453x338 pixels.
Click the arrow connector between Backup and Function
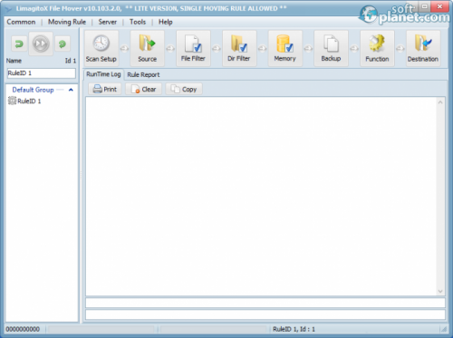[354, 48]
